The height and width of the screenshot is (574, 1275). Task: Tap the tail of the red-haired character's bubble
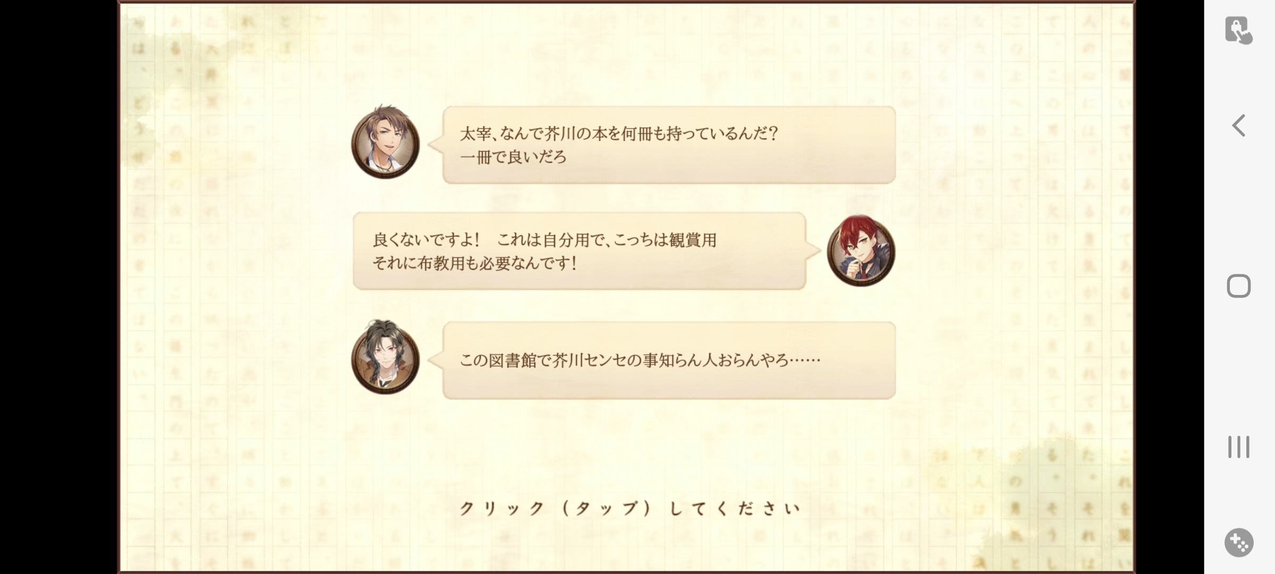(x=813, y=251)
